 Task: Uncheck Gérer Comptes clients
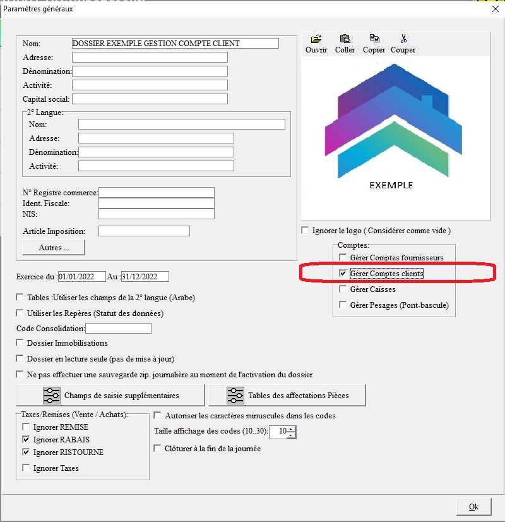click(343, 273)
